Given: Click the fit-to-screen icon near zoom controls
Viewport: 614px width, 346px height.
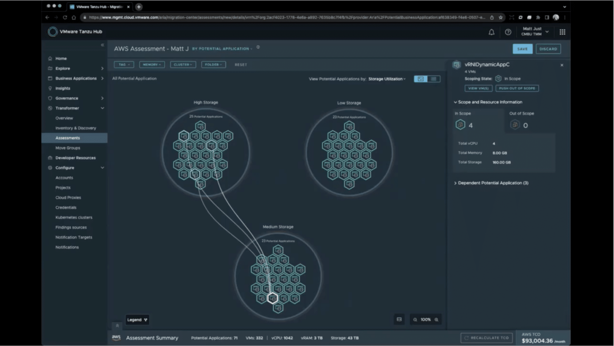Looking at the screenshot, I should [x=399, y=319].
